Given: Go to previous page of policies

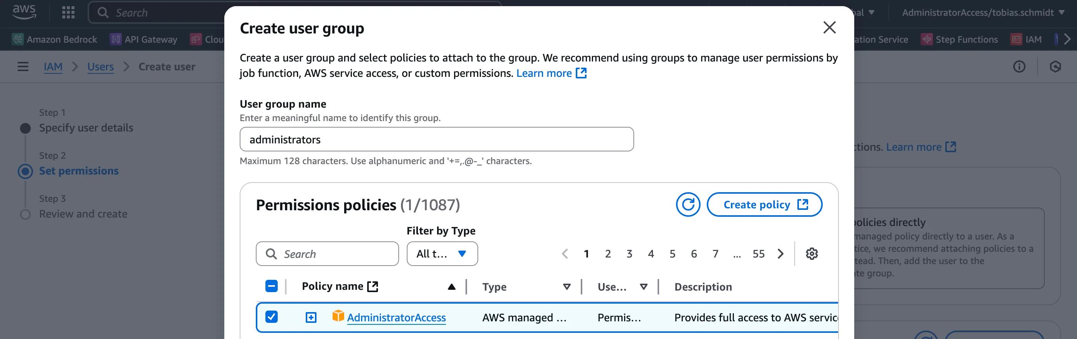Looking at the screenshot, I should [565, 254].
